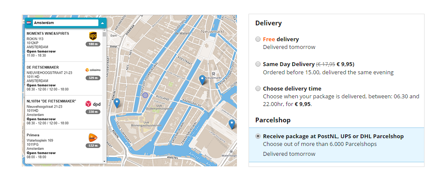The image size is (446, 185).
Task: Choose the Primera Waterlooplein 169 entry
Action: tap(64, 146)
